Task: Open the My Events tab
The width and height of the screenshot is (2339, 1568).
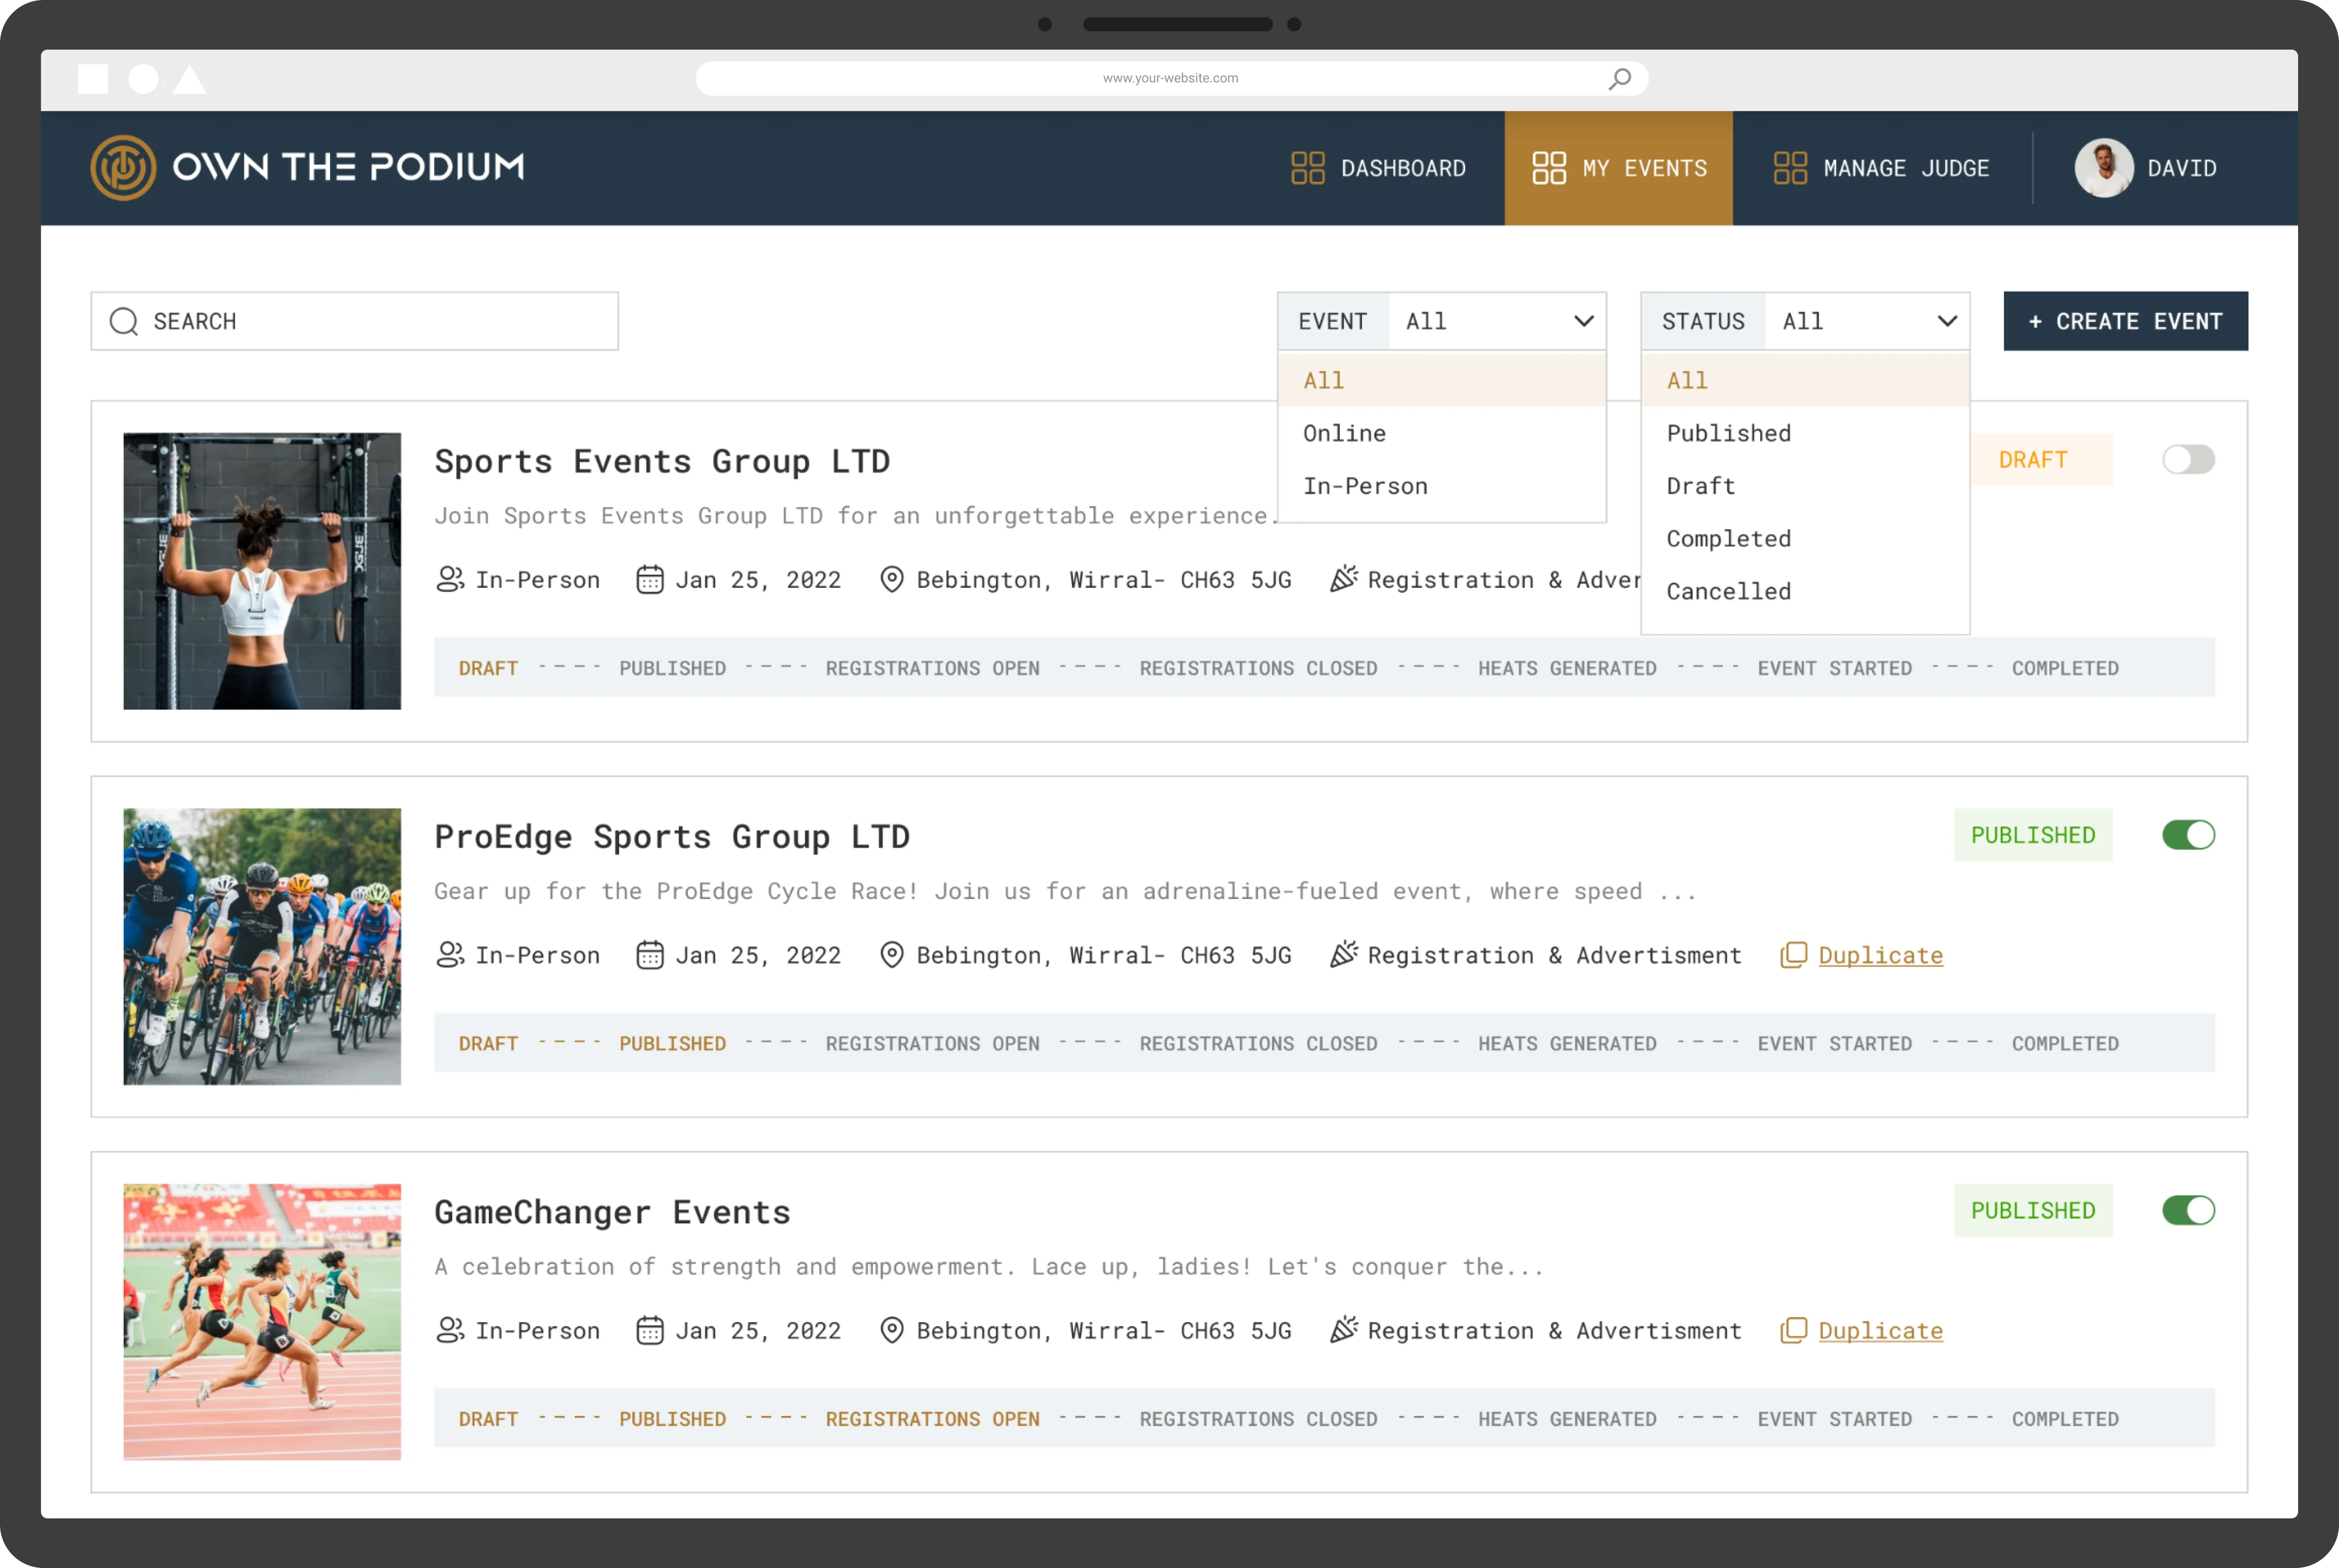Action: click(1618, 168)
